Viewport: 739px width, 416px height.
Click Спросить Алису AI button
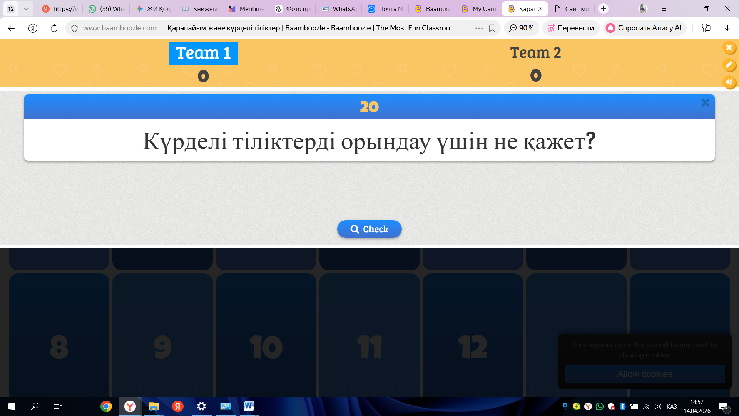coord(644,28)
